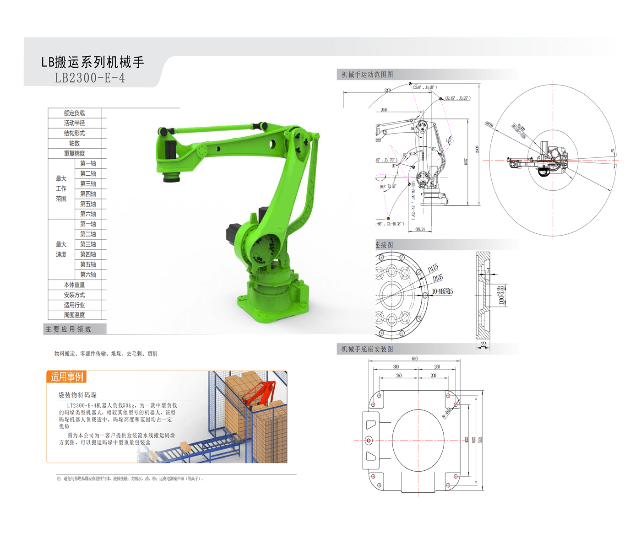Click the '2040' reach dimension on side view
Screen dimensions: 641x549
pos(384,110)
